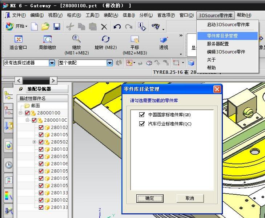The height and width of the screenshot is (218, 265).
Task: Expand the 280502 tree node
Action: coord(34,142)
